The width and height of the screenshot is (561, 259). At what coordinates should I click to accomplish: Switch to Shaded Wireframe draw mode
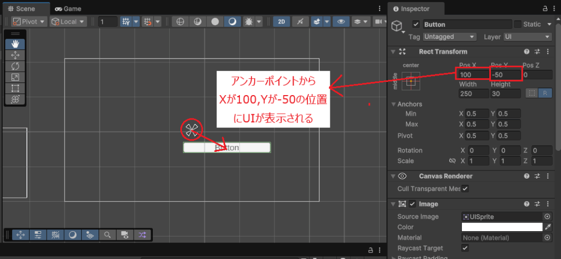pyautogui.click(x=197, y=22)
